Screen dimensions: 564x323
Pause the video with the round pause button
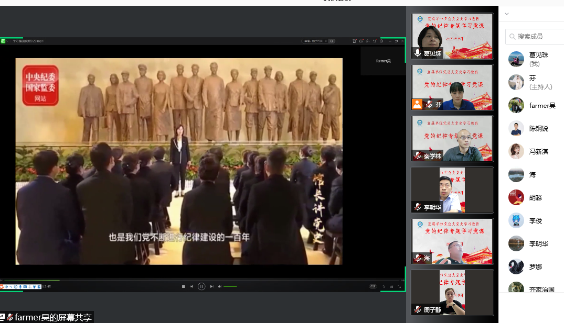[201, 286]
